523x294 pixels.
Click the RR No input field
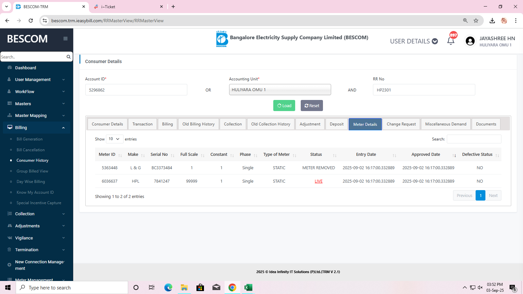(x=424, y=90)
